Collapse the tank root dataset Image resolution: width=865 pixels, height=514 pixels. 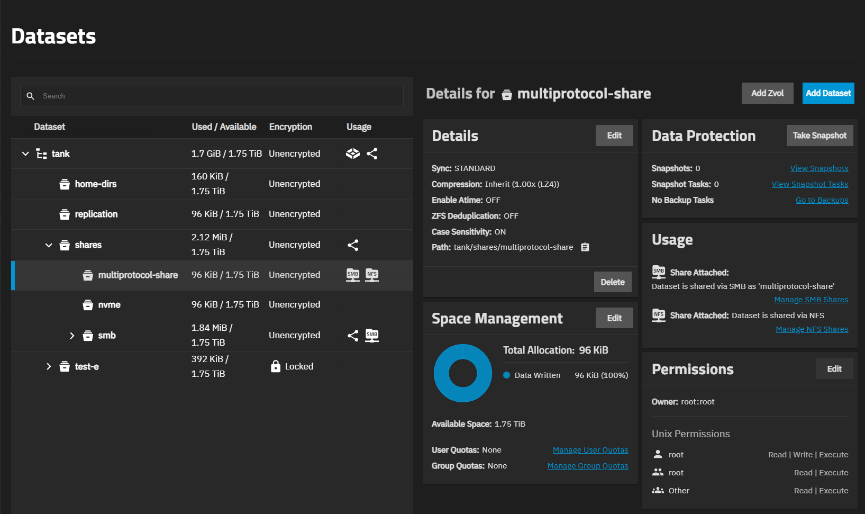point(25,154)
